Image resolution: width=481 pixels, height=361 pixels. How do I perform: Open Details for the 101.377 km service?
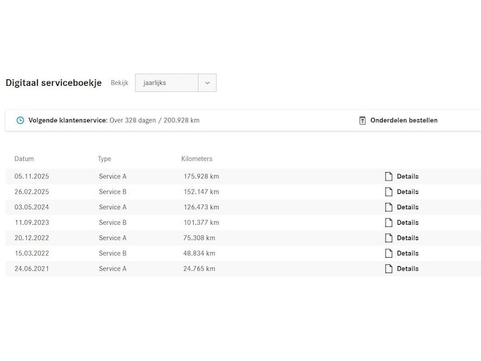407,223
